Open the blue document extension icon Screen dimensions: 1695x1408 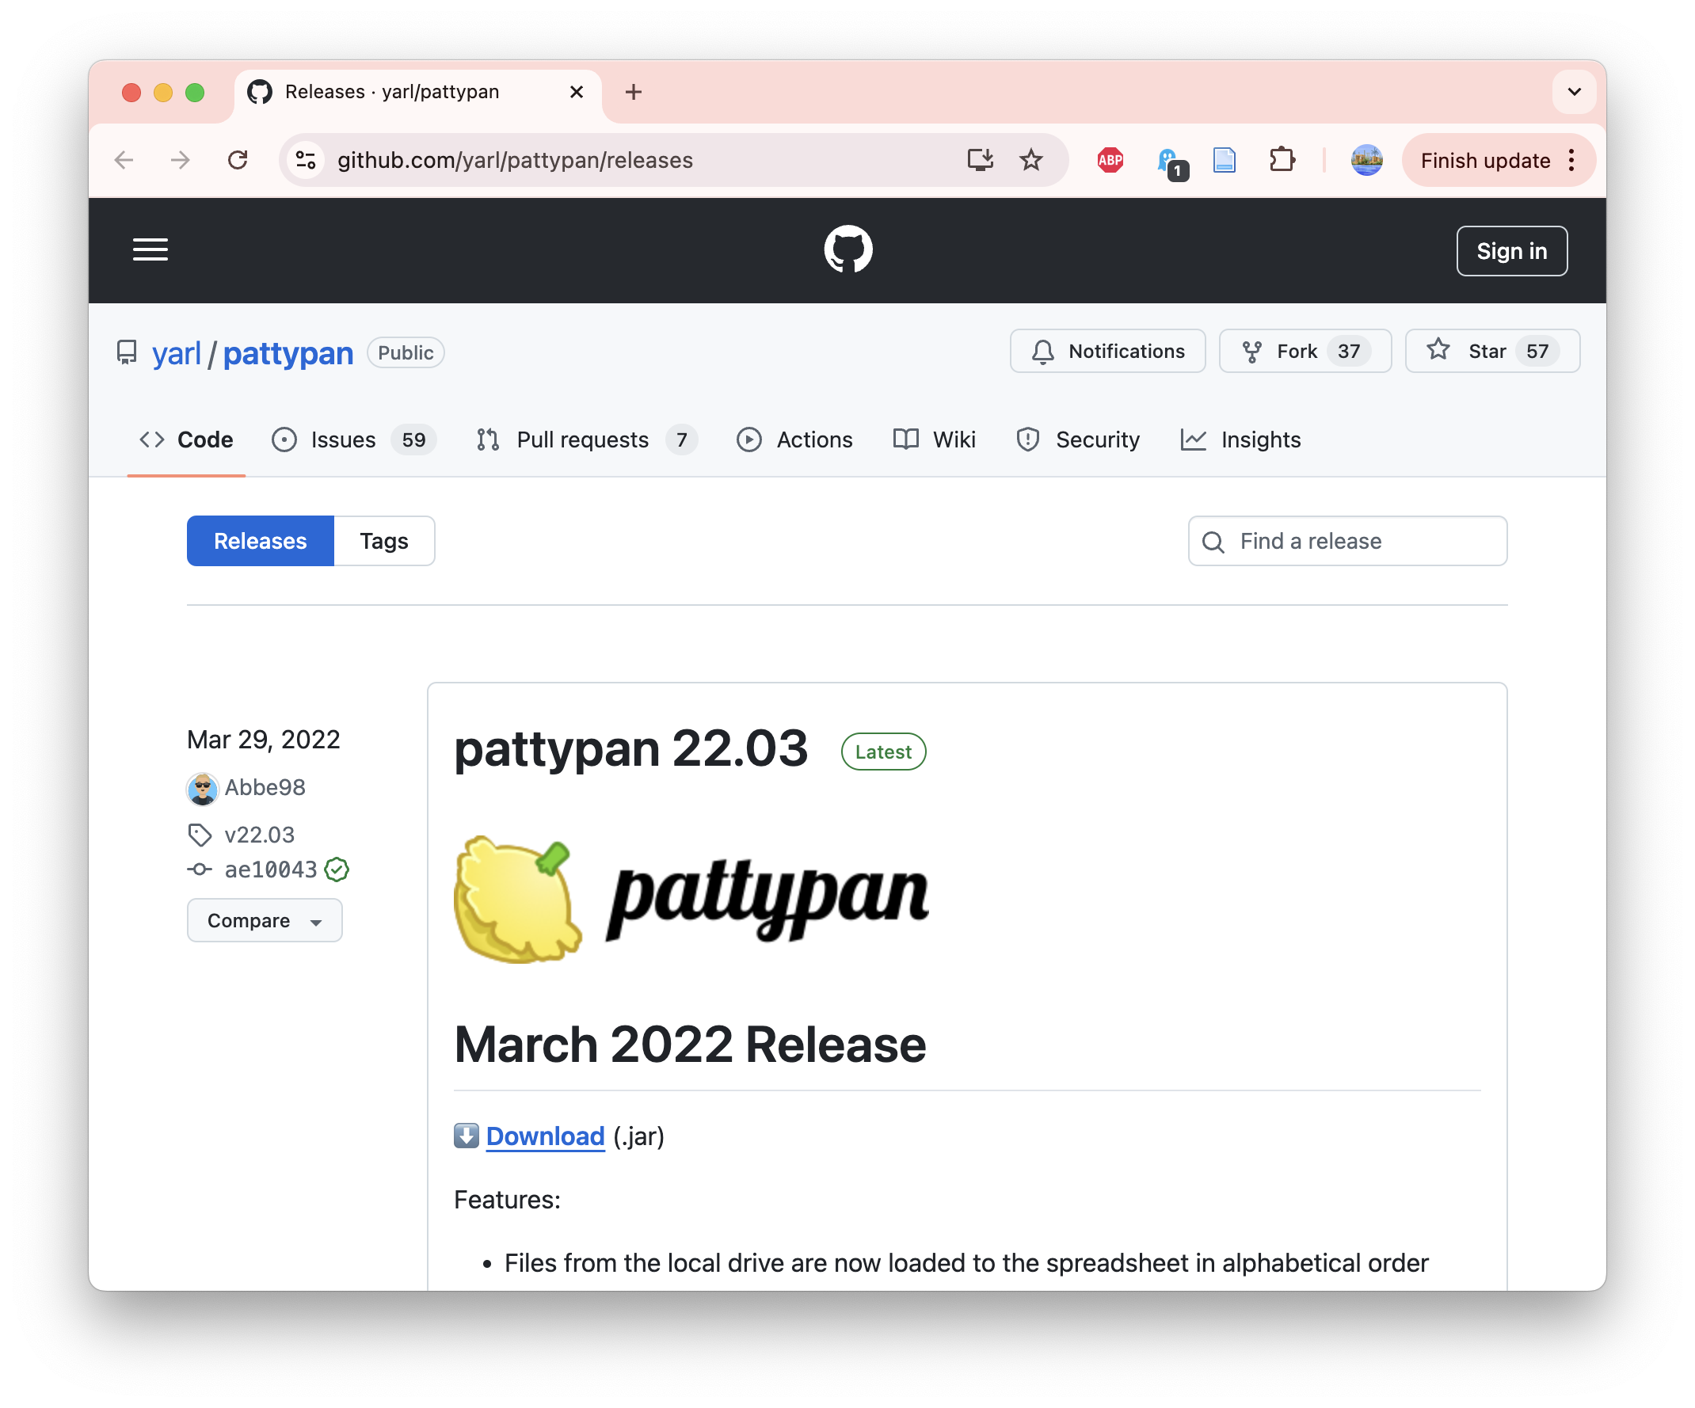tap(1225, 161)
